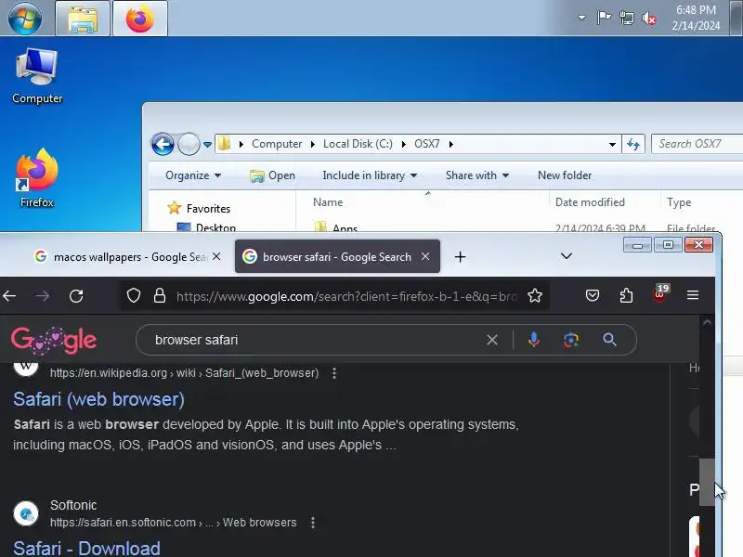
Task: Open Firefox extensions puzzle icon
Action: point(626,295)
